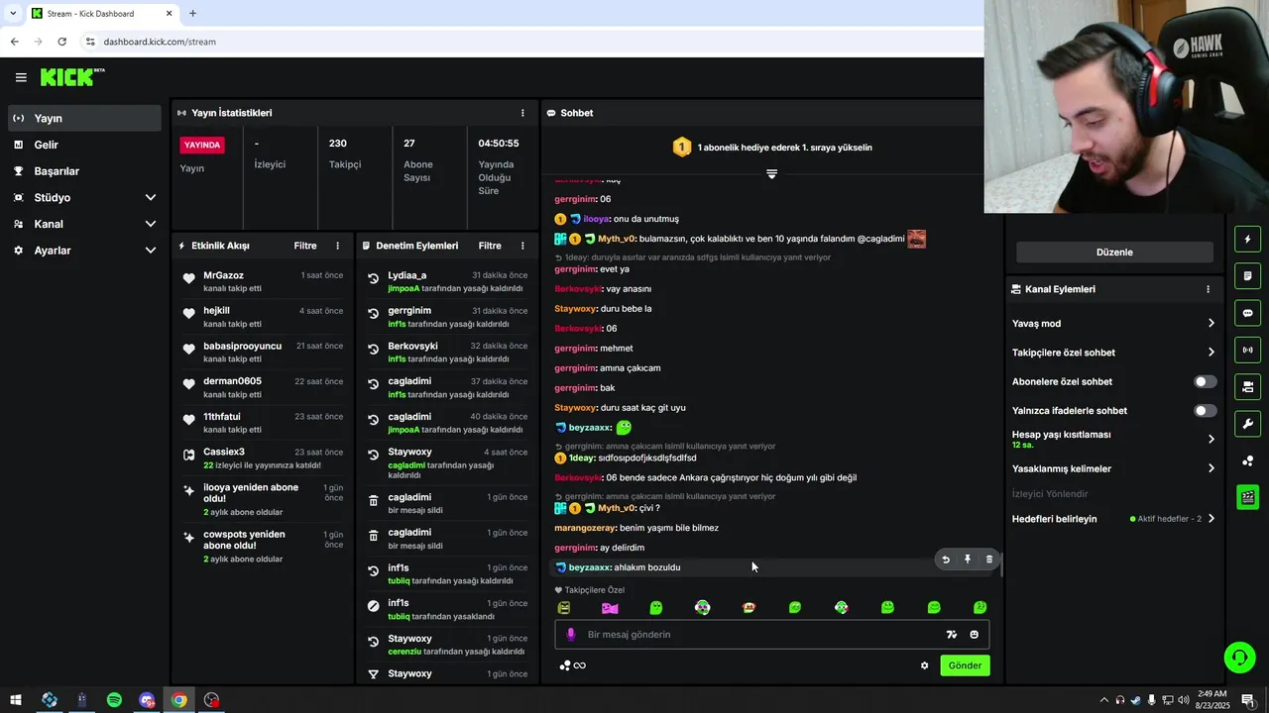The width and height of the screenshot is (1269, 713).
Task: Click the chat scrollbar
Action: [1000, 564]
